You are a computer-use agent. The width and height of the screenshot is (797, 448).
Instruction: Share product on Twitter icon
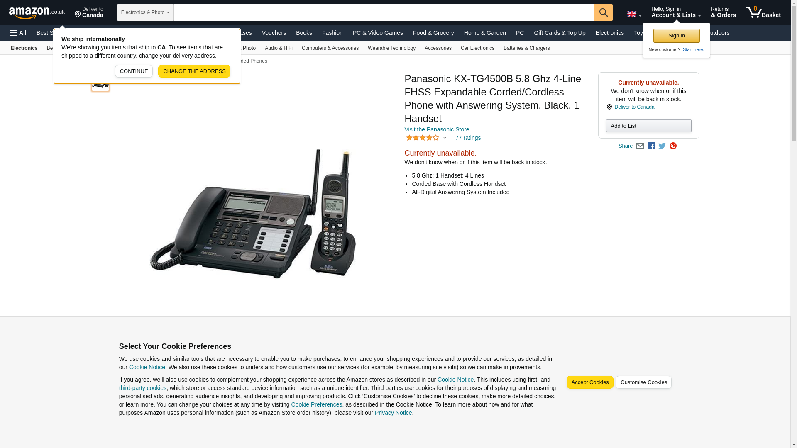tap(662, 146)
